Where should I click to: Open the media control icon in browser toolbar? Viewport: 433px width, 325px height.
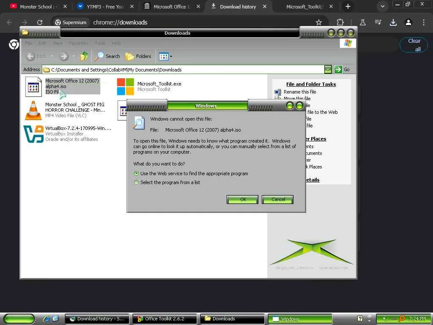click(x=378, y=22)
